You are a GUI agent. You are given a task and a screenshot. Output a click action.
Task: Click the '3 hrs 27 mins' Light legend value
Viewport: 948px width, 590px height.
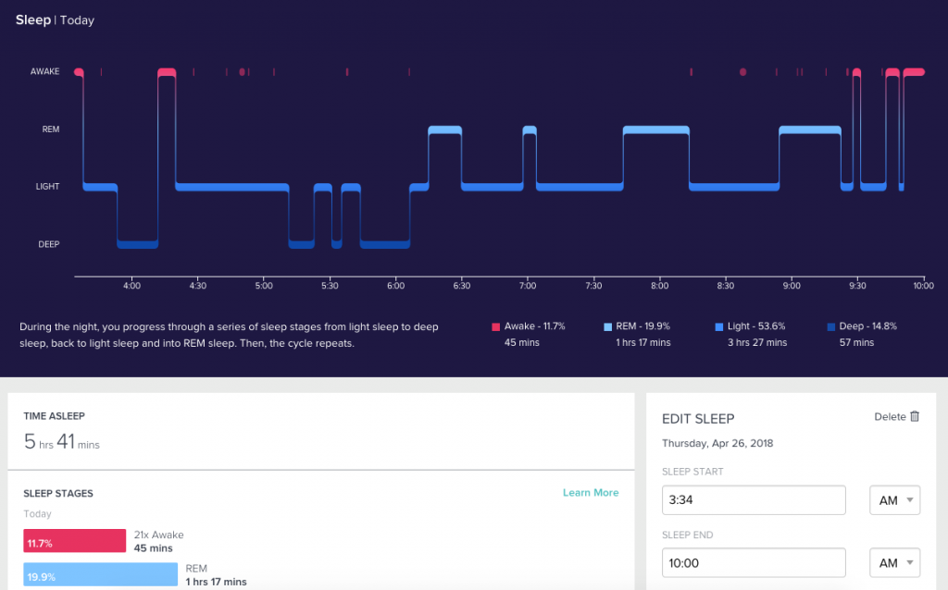(x=757, y=342)
